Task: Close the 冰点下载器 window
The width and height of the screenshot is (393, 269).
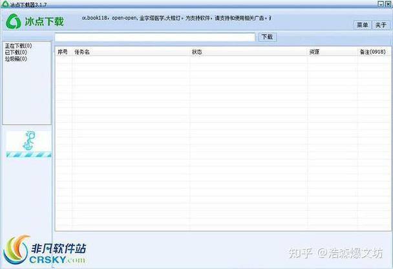Action: tap(388, 4)
